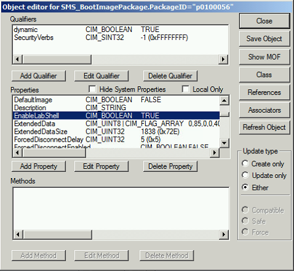
Task: Select the EnableLabShell property row
Action: click(x=116, y=116)
